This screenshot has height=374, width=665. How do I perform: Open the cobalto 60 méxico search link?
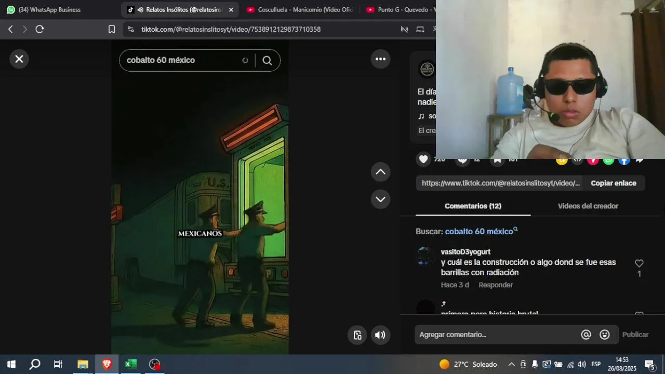481,231
